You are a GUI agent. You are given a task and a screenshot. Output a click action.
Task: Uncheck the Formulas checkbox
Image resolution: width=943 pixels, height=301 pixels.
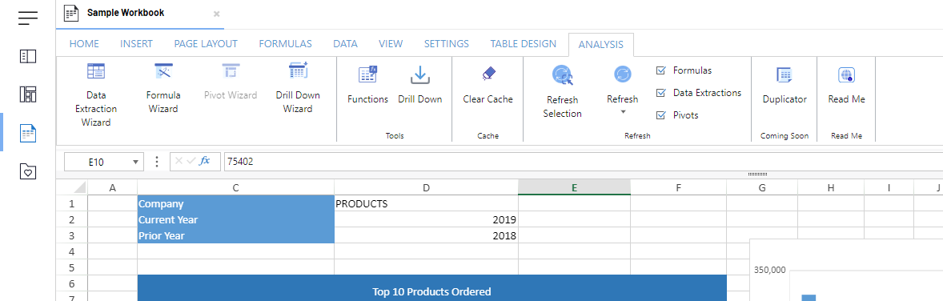(661, 71)
